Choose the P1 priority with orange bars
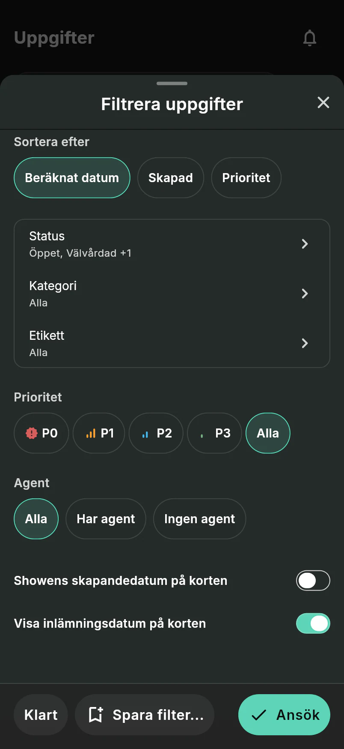This screenshot has width=344, height=749. point(99,433)
